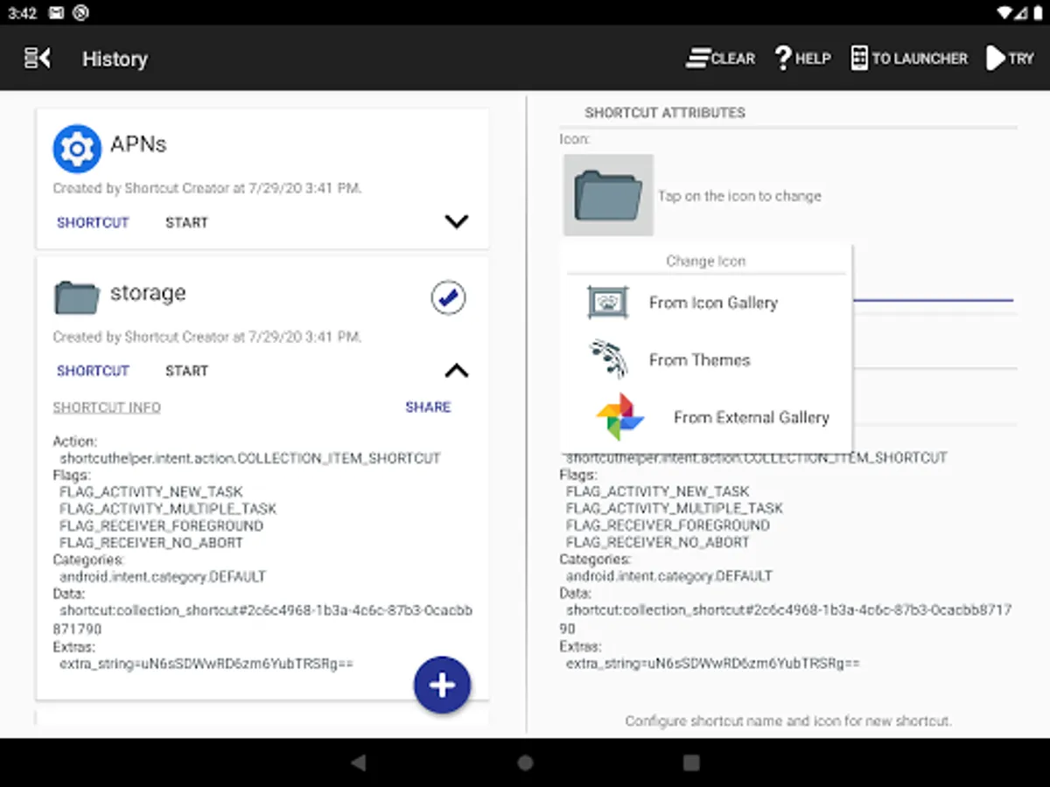Click the storage title text
Image resolution: width=1050 pixels, height=787 pixels.
point(148,293)
